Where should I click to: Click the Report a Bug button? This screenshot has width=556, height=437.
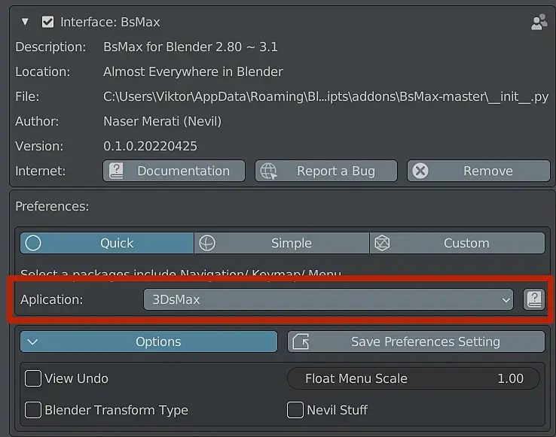[325, 171]
